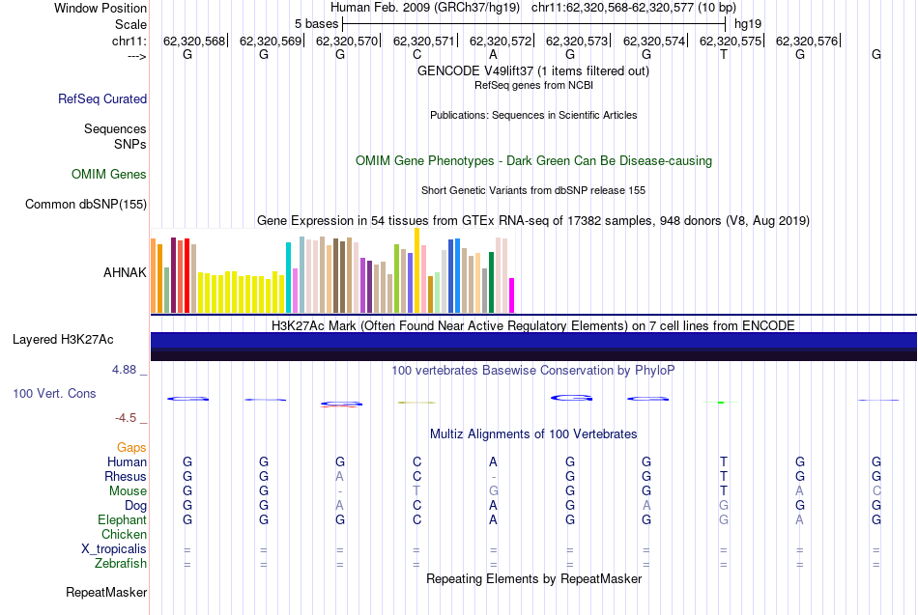
Task: Click the cyan GTEx expression bar
Action: click(288, 277)
